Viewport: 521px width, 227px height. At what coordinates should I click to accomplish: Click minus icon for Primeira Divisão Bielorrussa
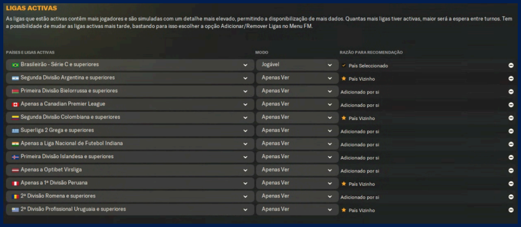(511, 92)
